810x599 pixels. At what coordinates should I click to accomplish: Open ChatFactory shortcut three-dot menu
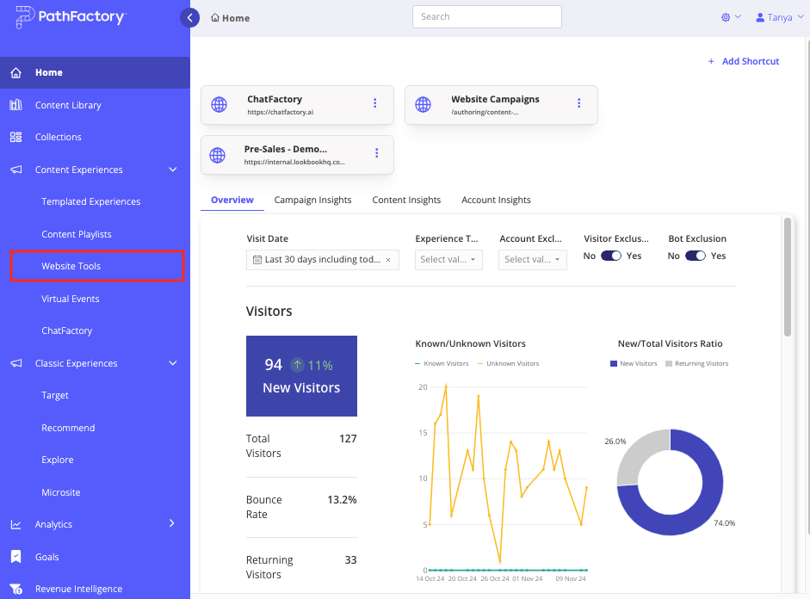point(375,103)
